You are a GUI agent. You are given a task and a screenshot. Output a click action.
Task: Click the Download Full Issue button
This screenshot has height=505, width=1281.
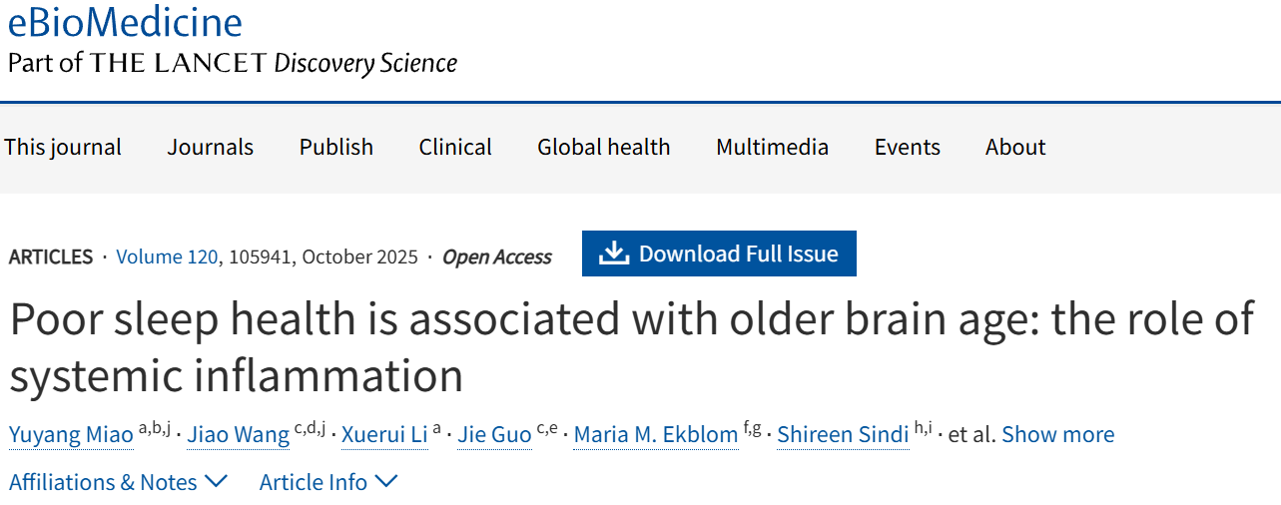coord(719,253)
